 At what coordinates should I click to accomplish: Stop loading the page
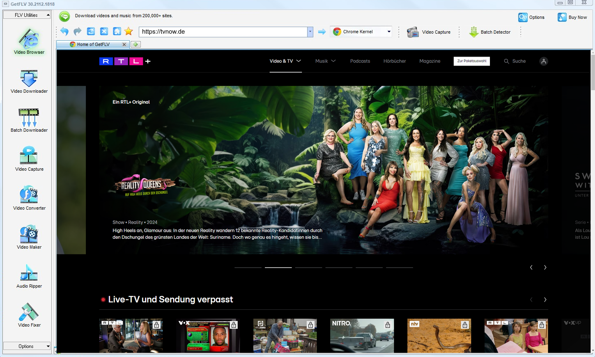[x=104, y=32]
